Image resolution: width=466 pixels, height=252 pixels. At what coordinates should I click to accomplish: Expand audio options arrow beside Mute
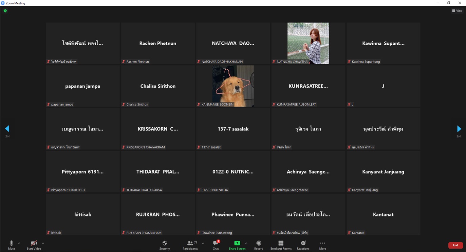pos(19,243)
